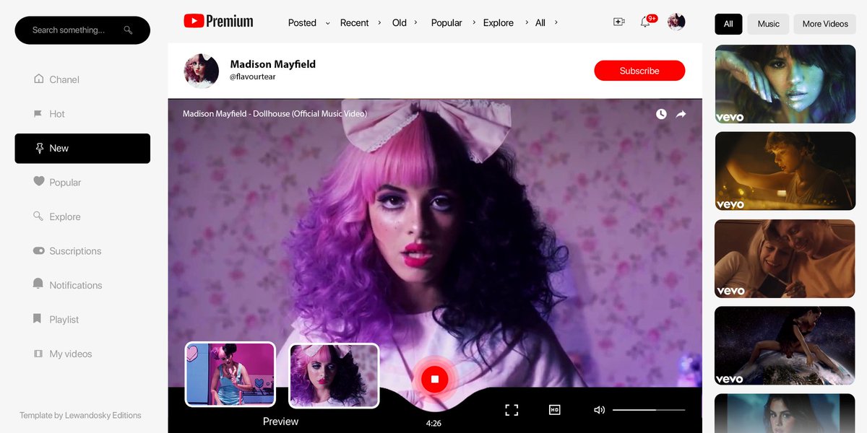
Task: Click Madison Mayfield's channel avatar picture
Action: click(x=202, y=71)
